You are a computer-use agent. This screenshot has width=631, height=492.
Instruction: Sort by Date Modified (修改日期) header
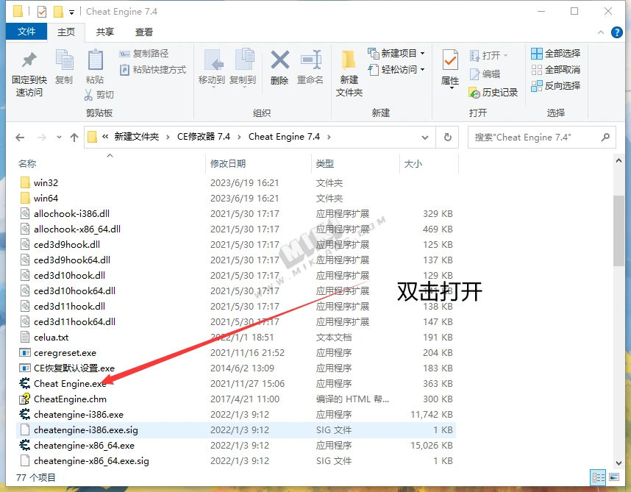228,164
